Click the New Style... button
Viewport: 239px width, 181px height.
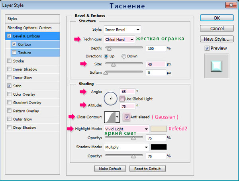217,39
